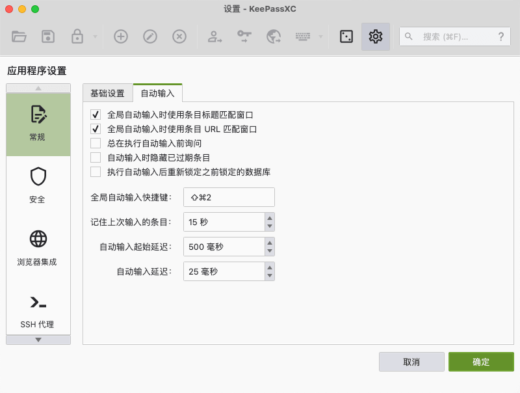Select the 常规 category in sidebar
Image resolution: width=520 pixels, height=393 pixels.
click(x=38, y=124)
